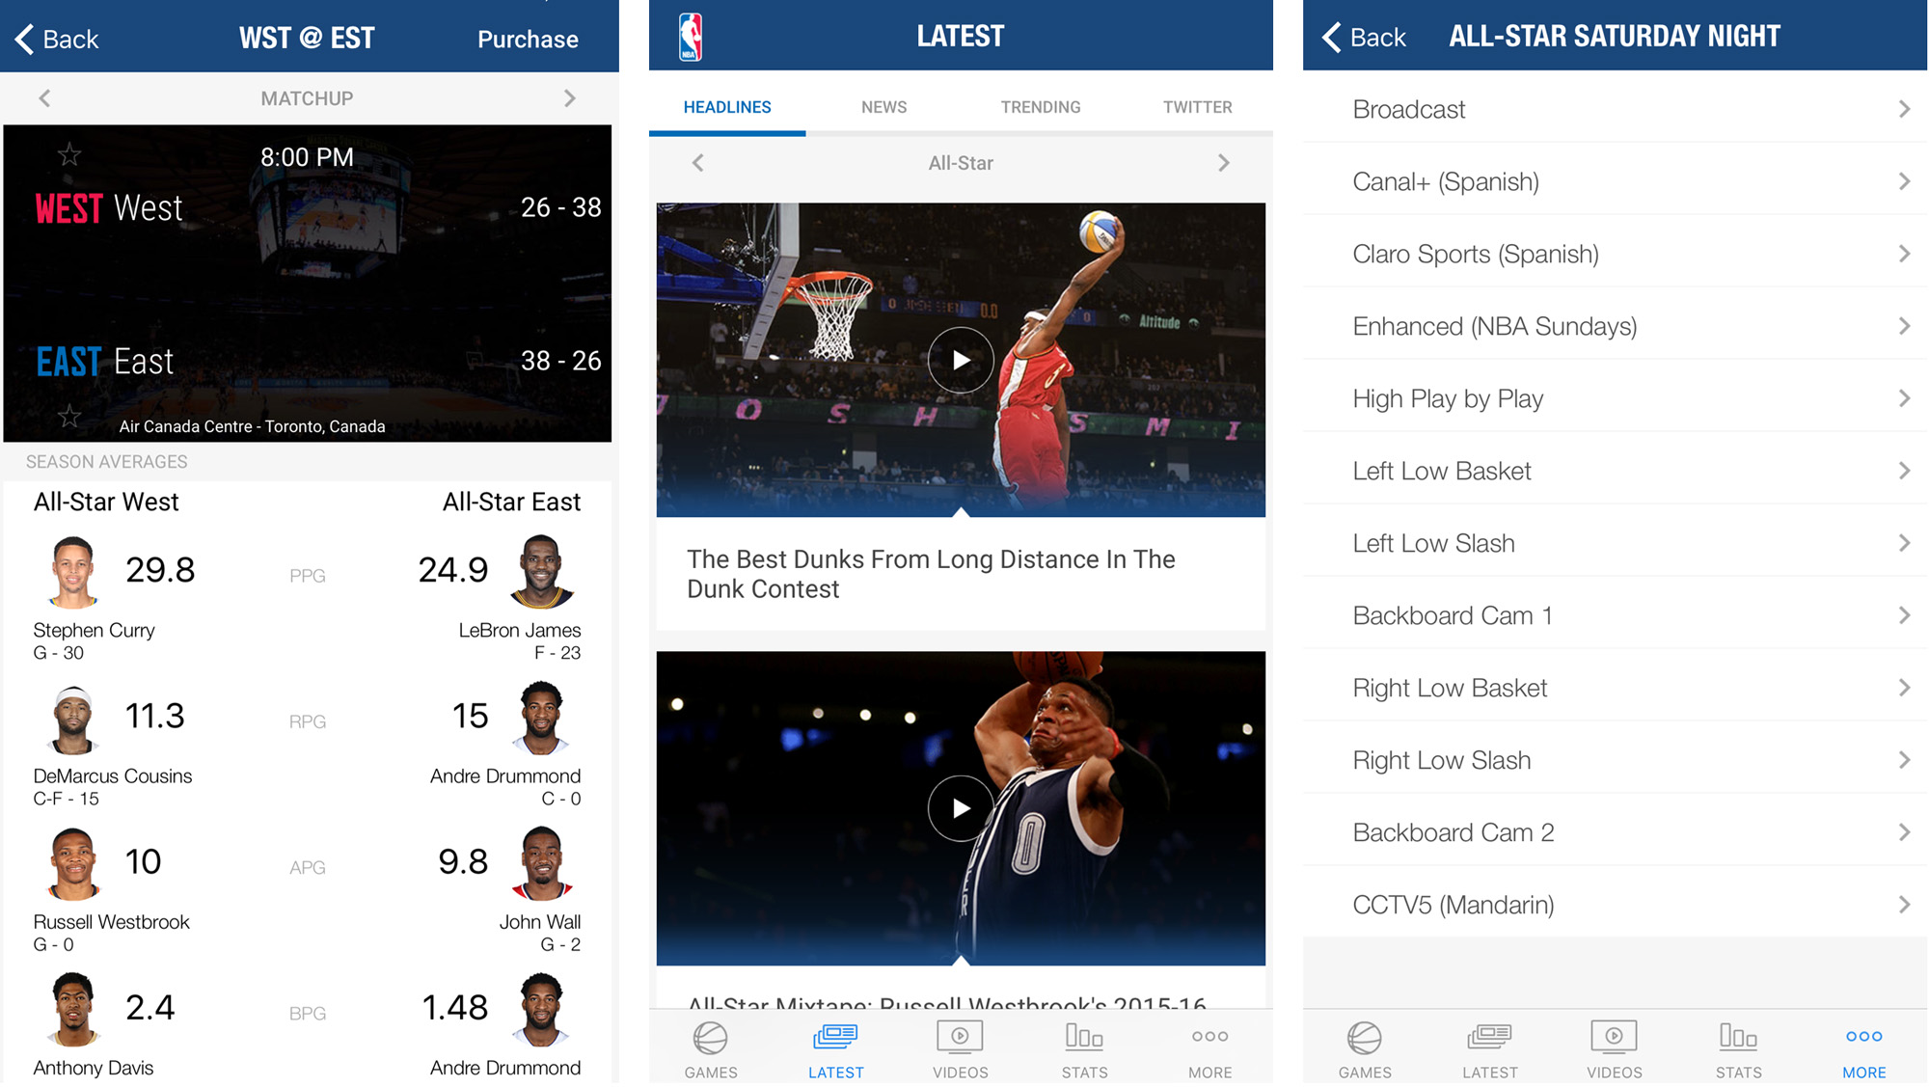Go Back from All-Star Saturday Night
1929x1087 pixels.
coord(1364,38)
